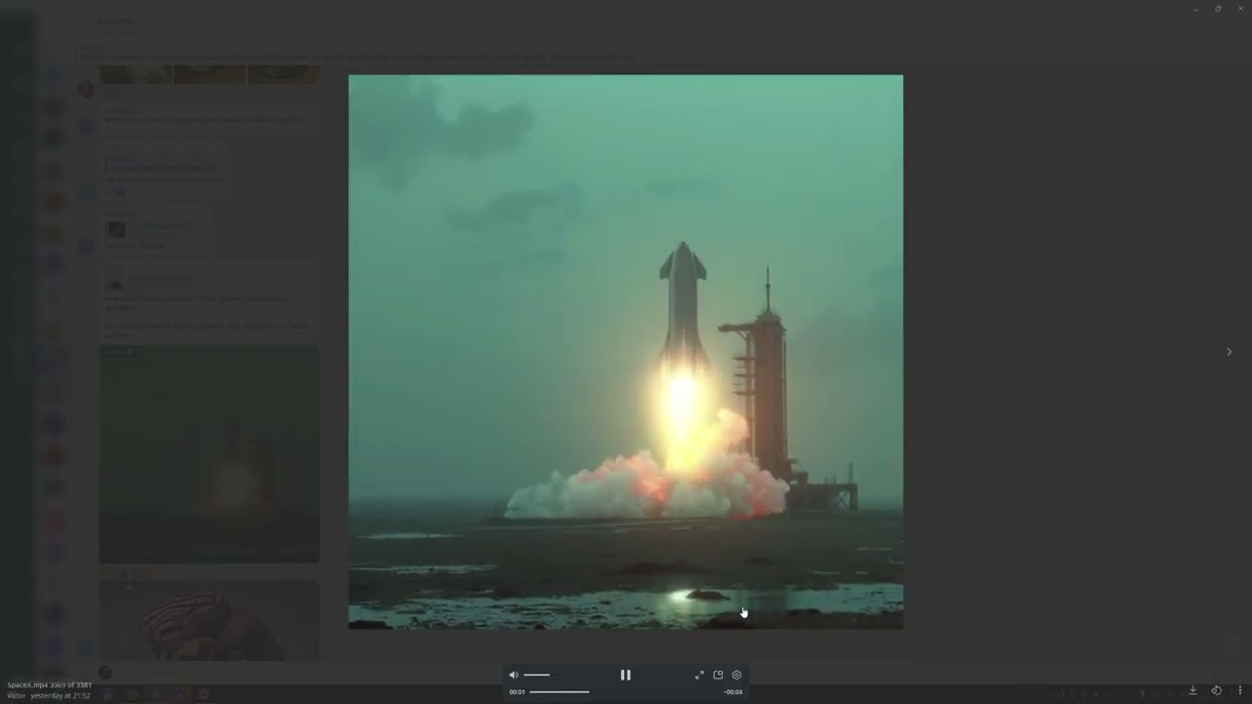Rotate the media with the rotate icon
This screenshot has width=1252, height=704.
pos(1216,690)
